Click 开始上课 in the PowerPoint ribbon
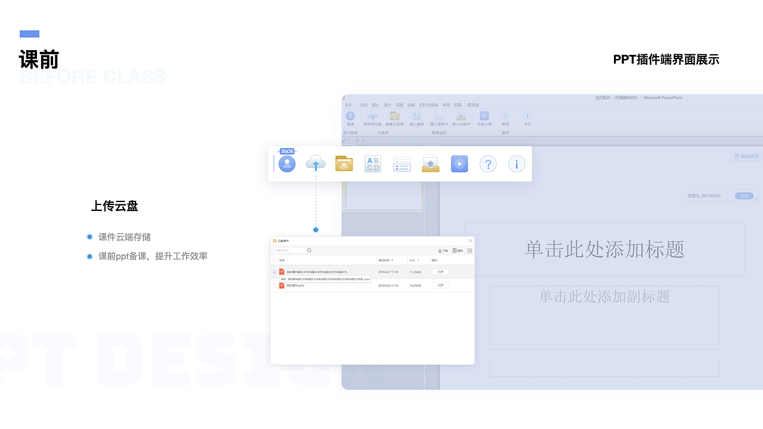Image resolution: width=763 pixels, height=429 pixels. pos(484,119)
